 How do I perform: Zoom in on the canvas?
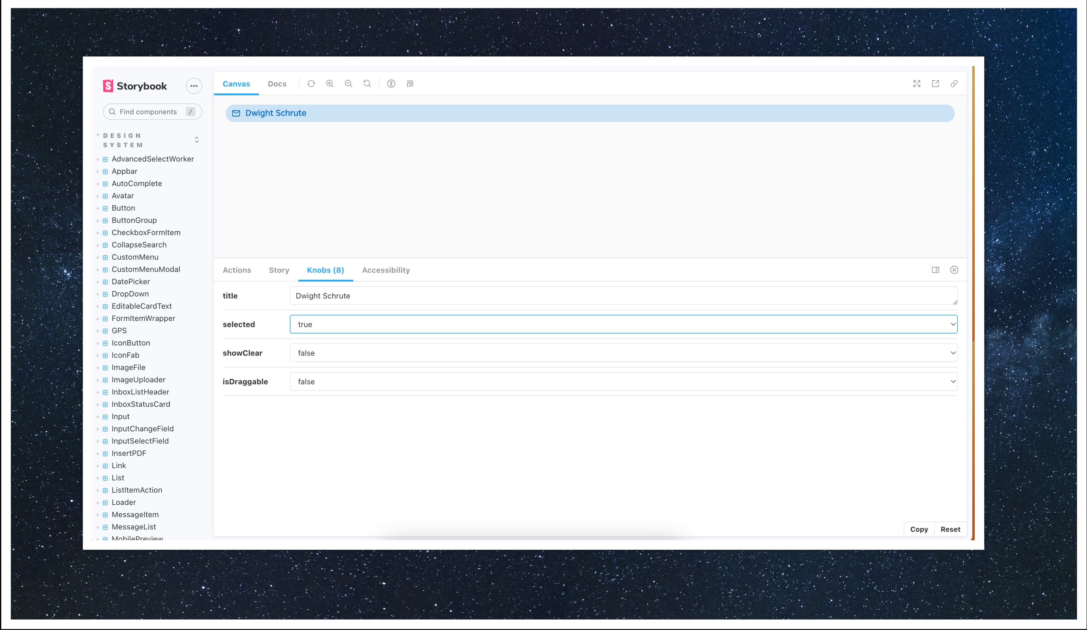coord(330,84)
